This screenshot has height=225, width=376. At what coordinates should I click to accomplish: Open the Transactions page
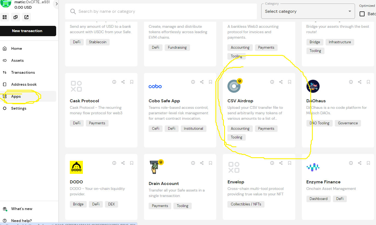28,72
